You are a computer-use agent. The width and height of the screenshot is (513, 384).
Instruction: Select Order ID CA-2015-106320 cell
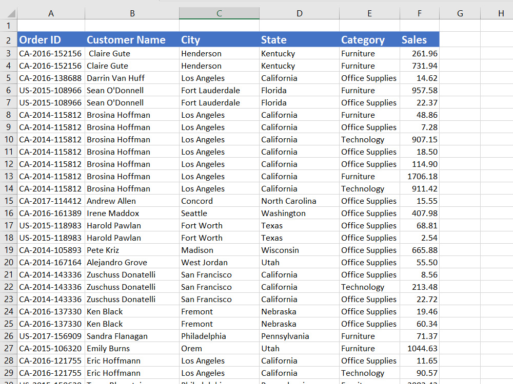click(51, 349)
